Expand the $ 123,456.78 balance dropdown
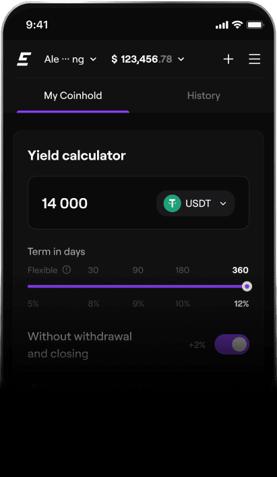The image size is (277, 477). (x=148, y=59)
